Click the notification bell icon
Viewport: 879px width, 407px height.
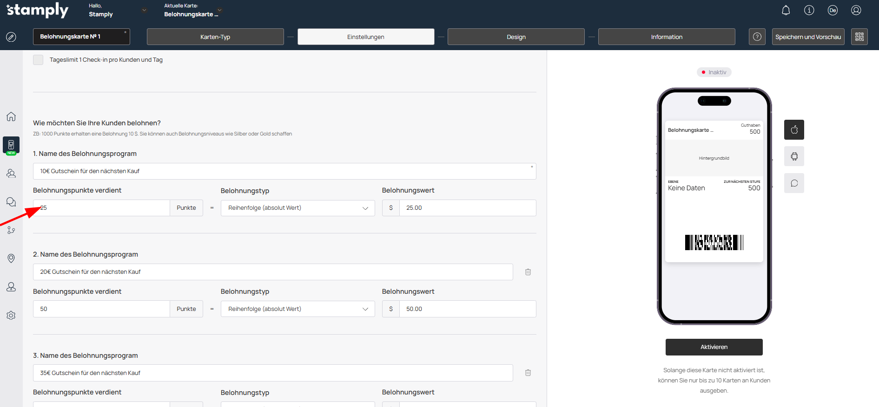(x=786, y=10)
